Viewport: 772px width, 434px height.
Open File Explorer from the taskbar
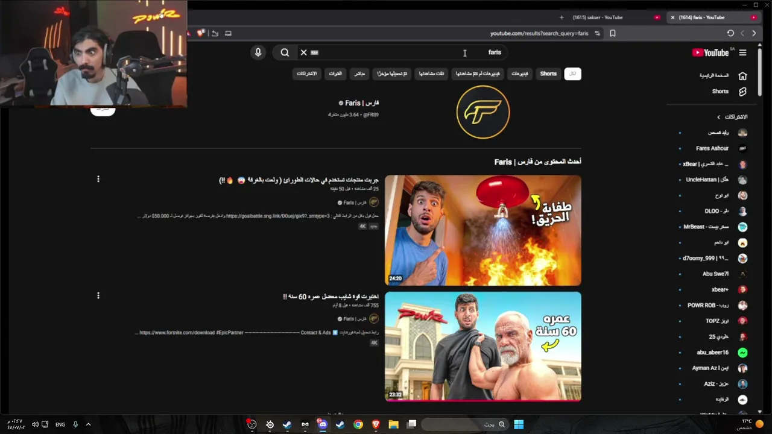tap(393, 424)
